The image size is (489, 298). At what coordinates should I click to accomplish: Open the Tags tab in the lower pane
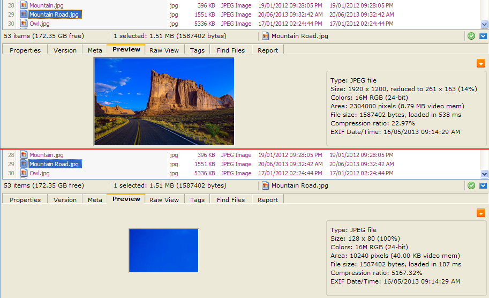click(x=197, y=200)
